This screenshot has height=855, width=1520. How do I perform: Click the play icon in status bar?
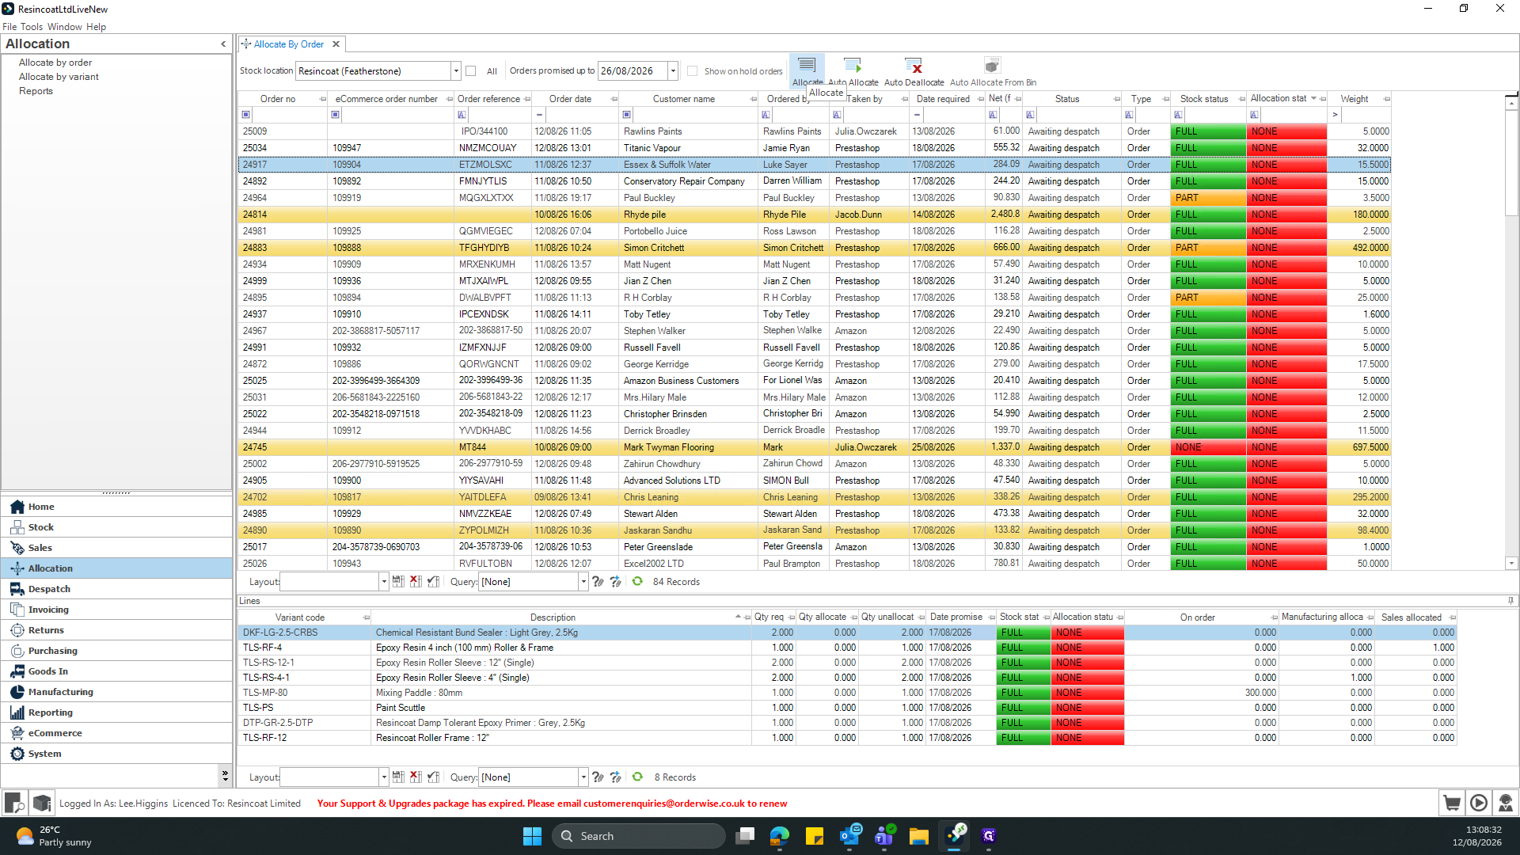[1479, 803]
